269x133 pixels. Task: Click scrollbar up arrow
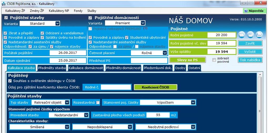pos(260,75)
